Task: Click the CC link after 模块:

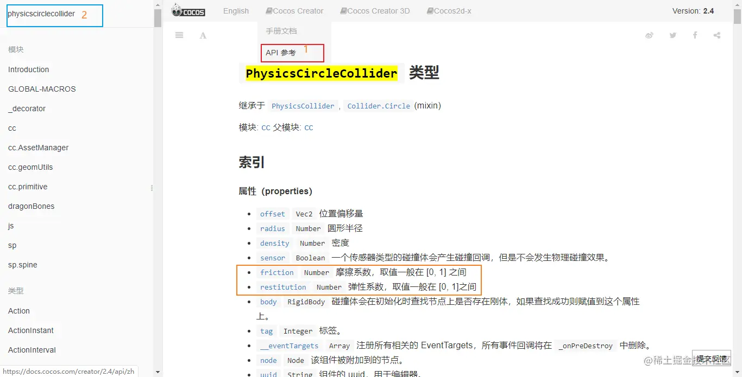Action: point(266,128)
